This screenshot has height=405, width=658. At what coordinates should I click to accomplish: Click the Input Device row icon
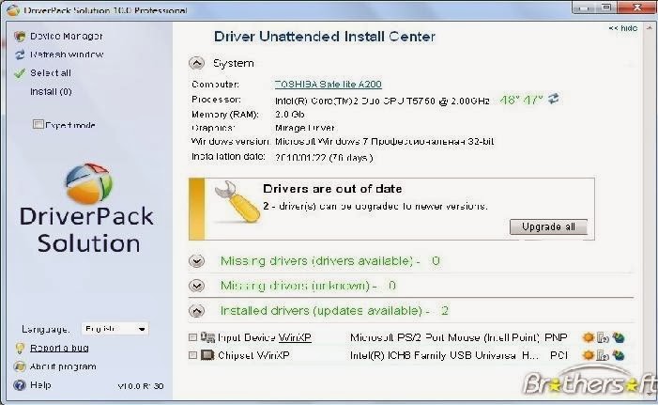point(207,337)
